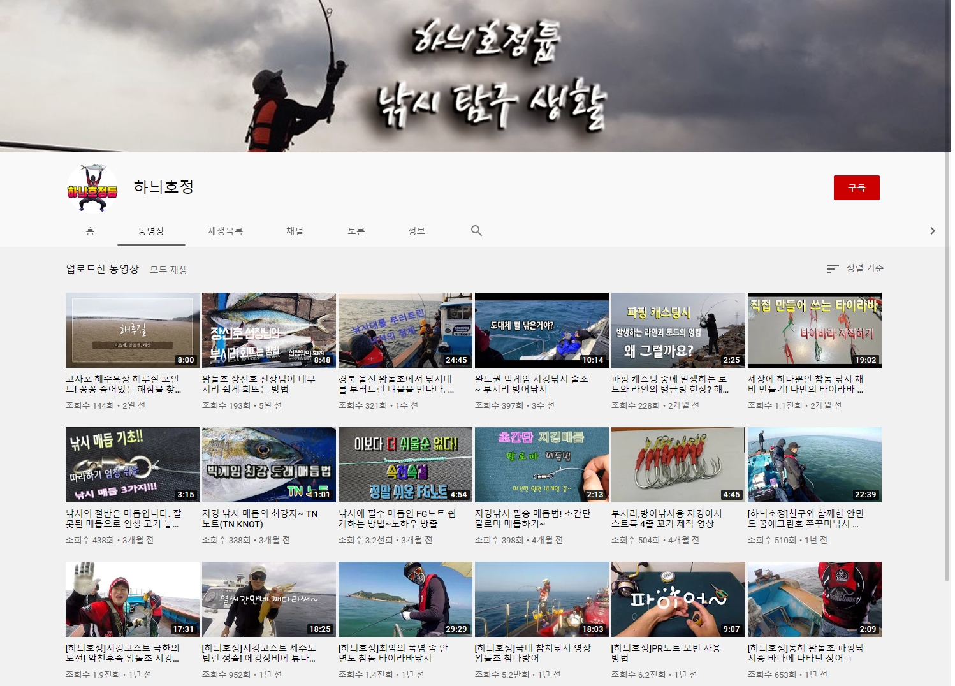Open the 8:00 beach 해루질 video thumbnail

coord(133,330)
